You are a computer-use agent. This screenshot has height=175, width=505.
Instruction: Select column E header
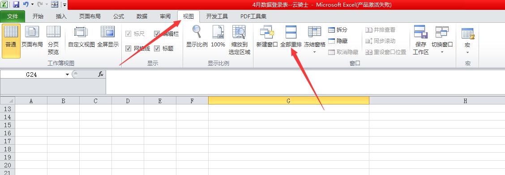[x=160, y=100]
